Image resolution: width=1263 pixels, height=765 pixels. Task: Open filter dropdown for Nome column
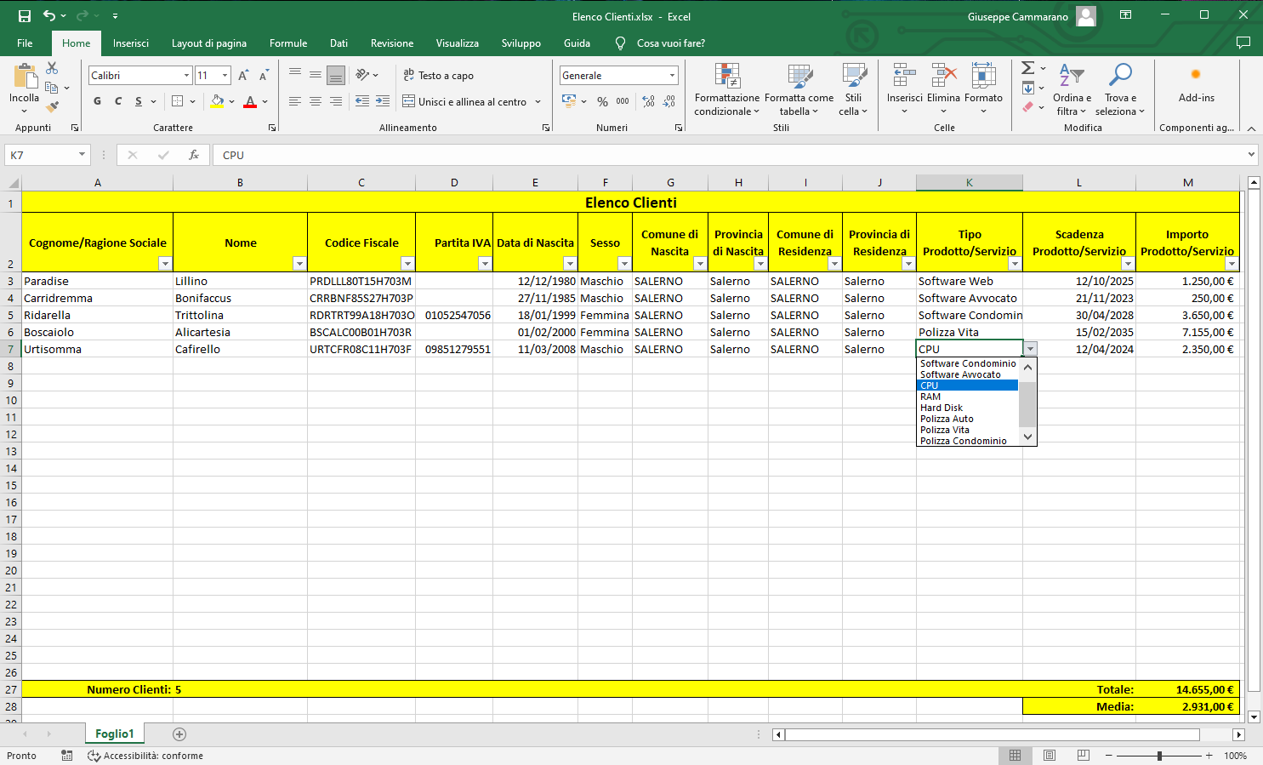(299, 264)
